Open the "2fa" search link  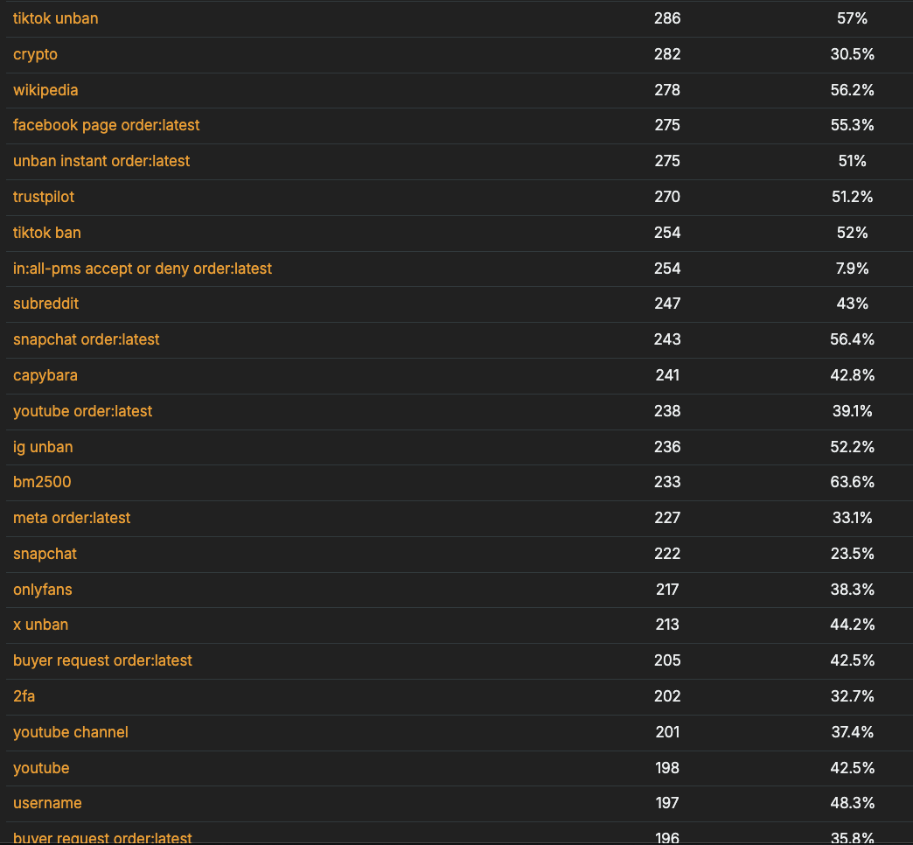click(x=24, y=696)
